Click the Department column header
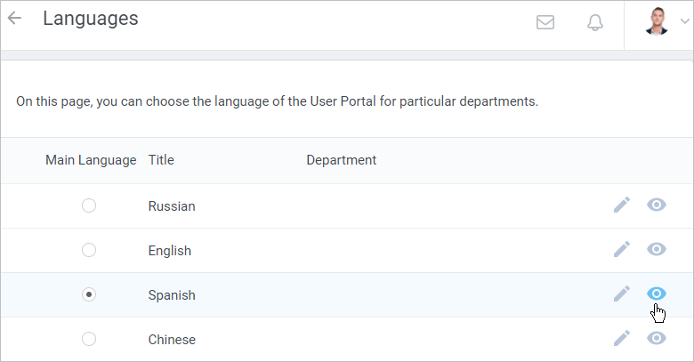 click(x=341, y=160)
